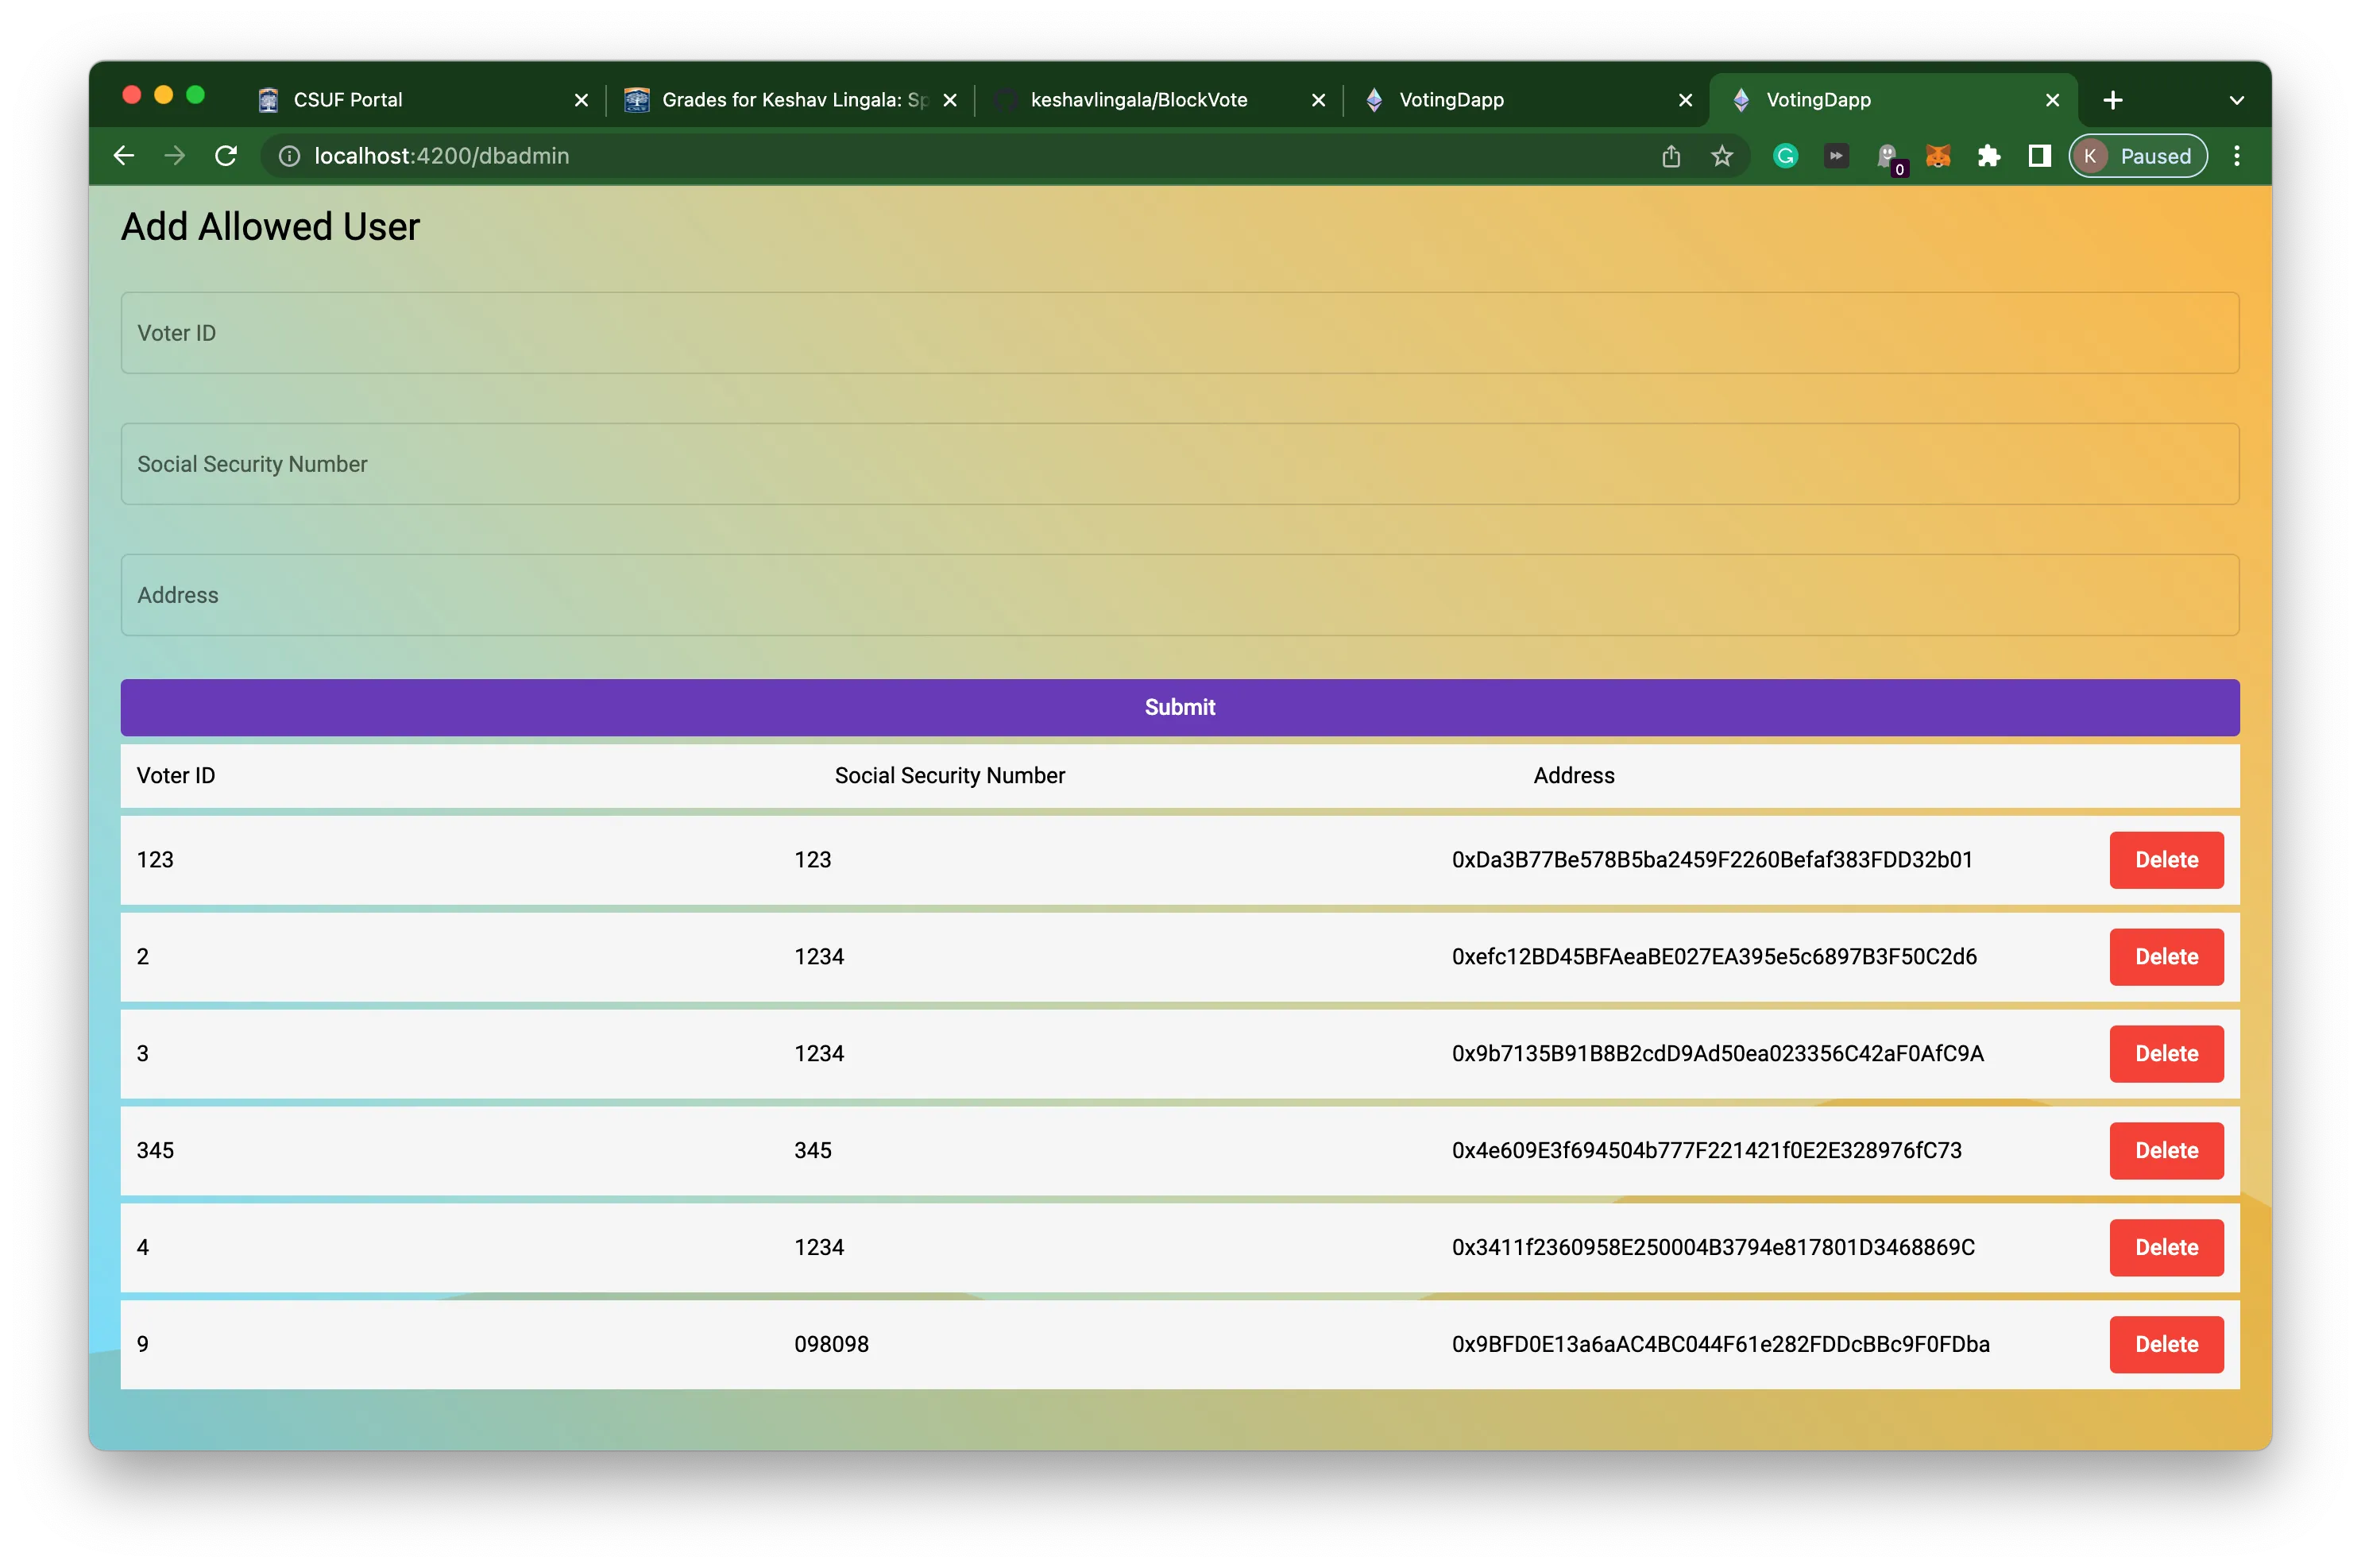
Task: Click the Add Allowed User heading
Action: click(270, 227)
